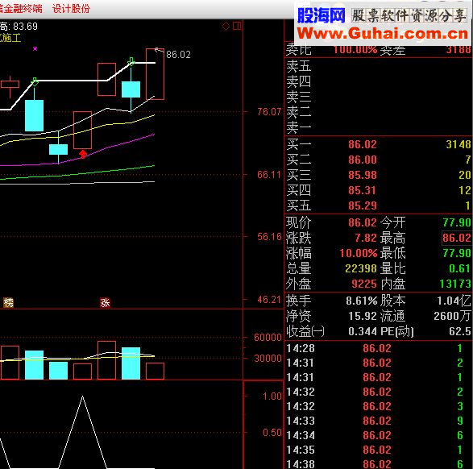Click the 今开 value 77.90

(457, 222)
